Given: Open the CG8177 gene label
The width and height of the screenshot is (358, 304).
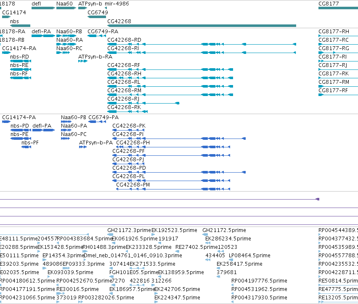Looking at the screenshot, I should coord(329,4).
